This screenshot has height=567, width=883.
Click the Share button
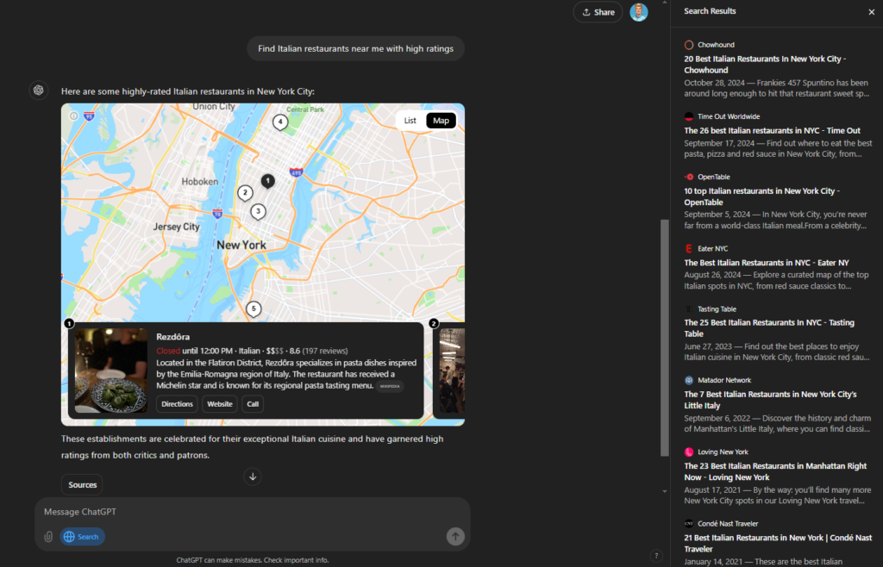pos(598,12)
